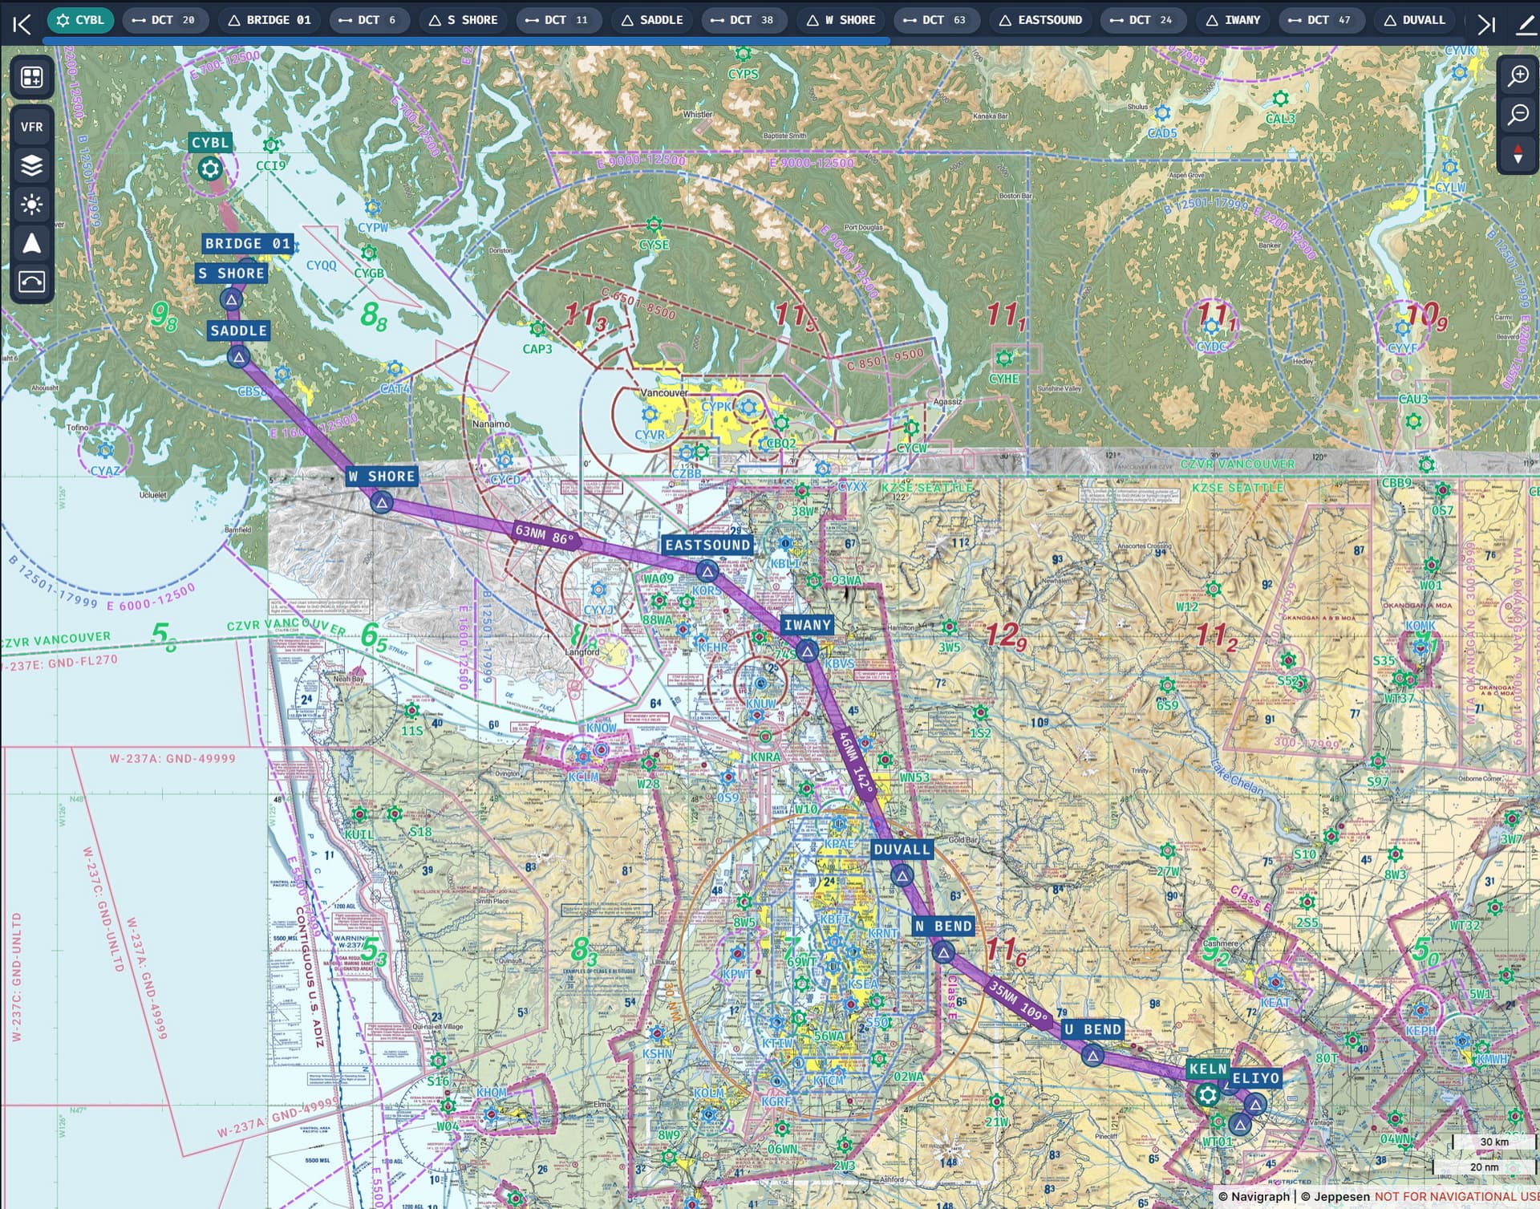Click the IWANY waypoint marker on map
1540x1209 pixels.
point(808,651)
